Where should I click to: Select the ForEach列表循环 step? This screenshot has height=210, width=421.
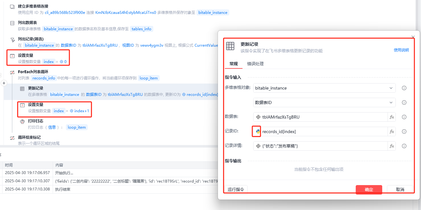[x=33, y=72]
